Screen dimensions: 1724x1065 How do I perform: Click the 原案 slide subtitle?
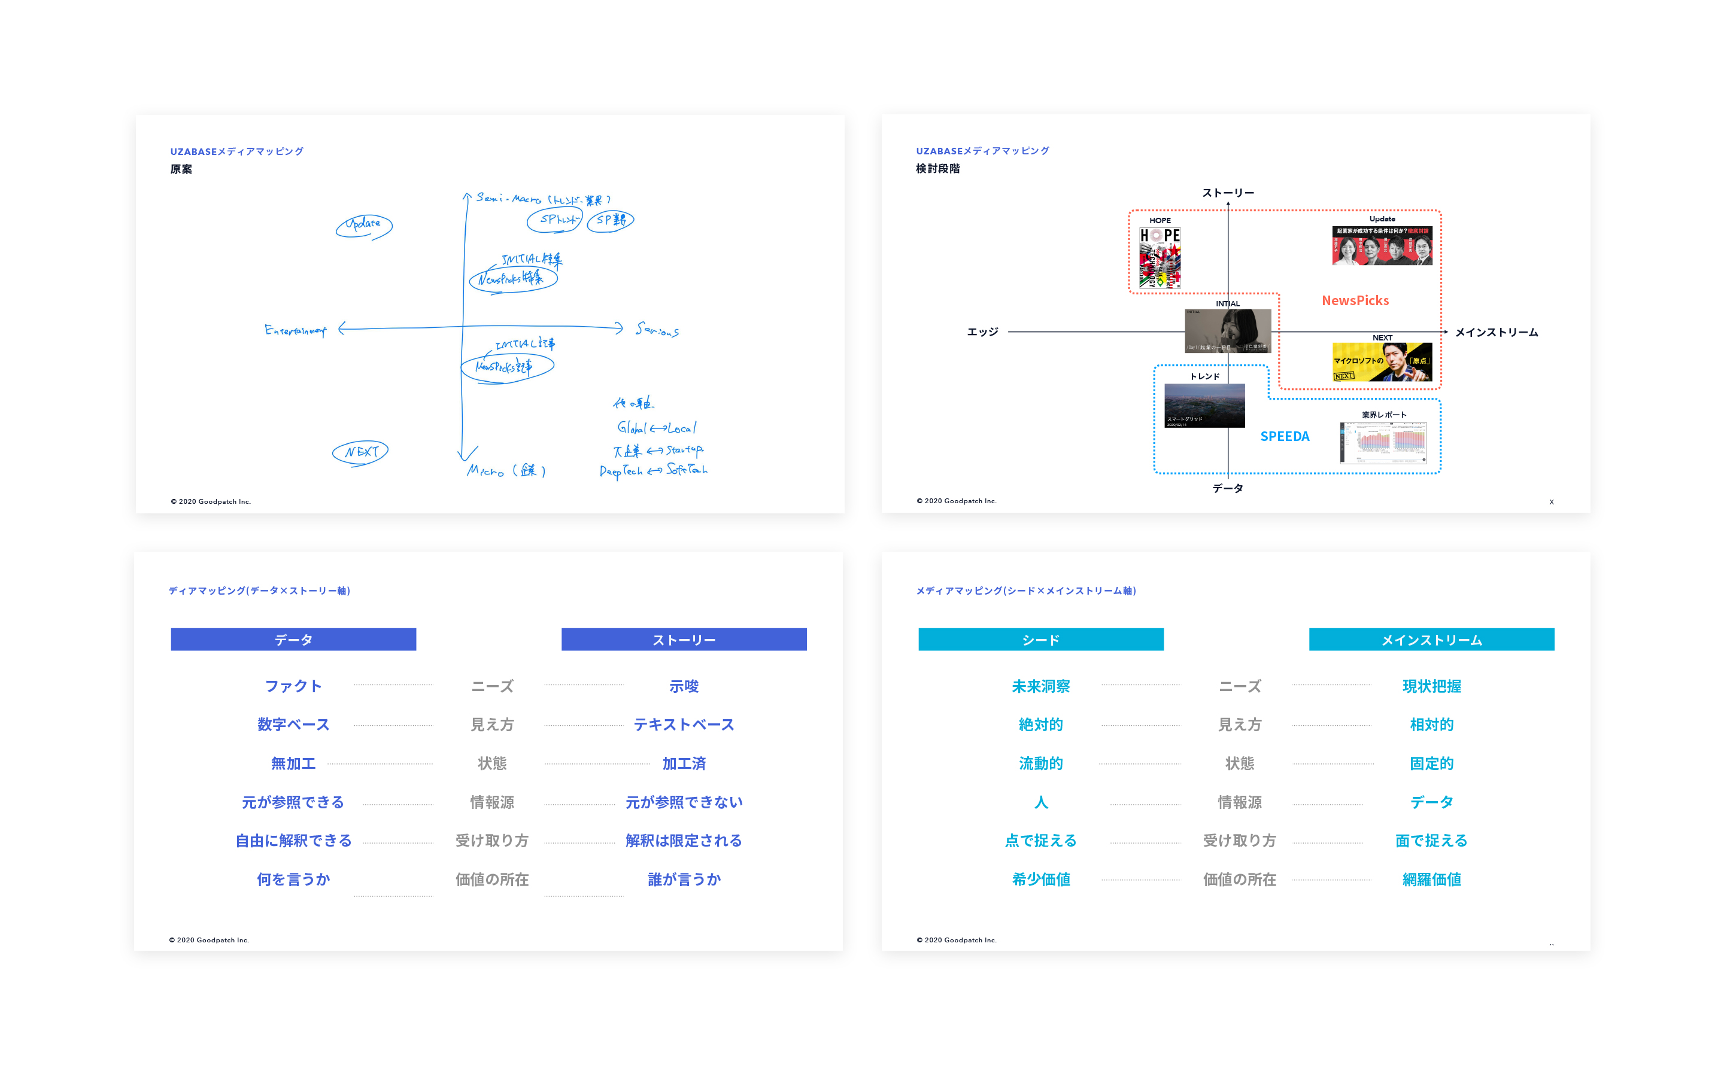pyautogui.click(x=181, y=169)
